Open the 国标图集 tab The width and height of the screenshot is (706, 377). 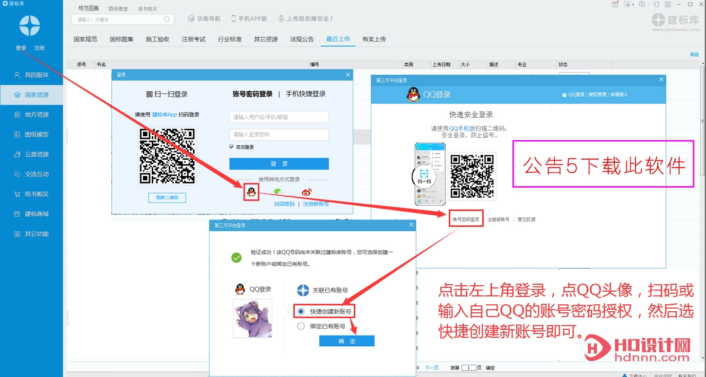121,39
